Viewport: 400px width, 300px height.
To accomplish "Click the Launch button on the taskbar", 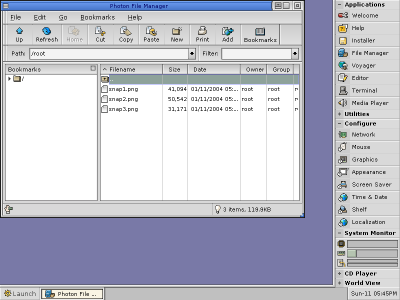I will click(19, 294).
